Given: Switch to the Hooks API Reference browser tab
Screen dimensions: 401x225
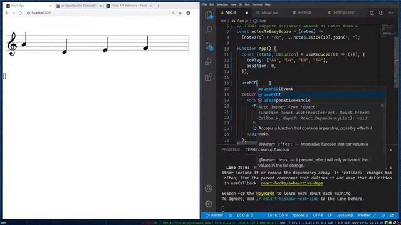Looking at the screenshot, I should tap(129, 6).
